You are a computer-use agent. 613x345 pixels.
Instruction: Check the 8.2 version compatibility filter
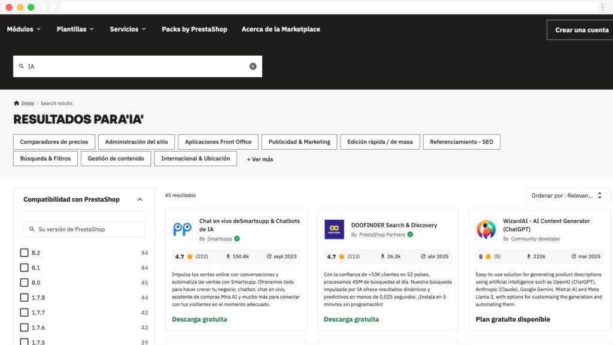pyautogui.click(x=24, y=253)
